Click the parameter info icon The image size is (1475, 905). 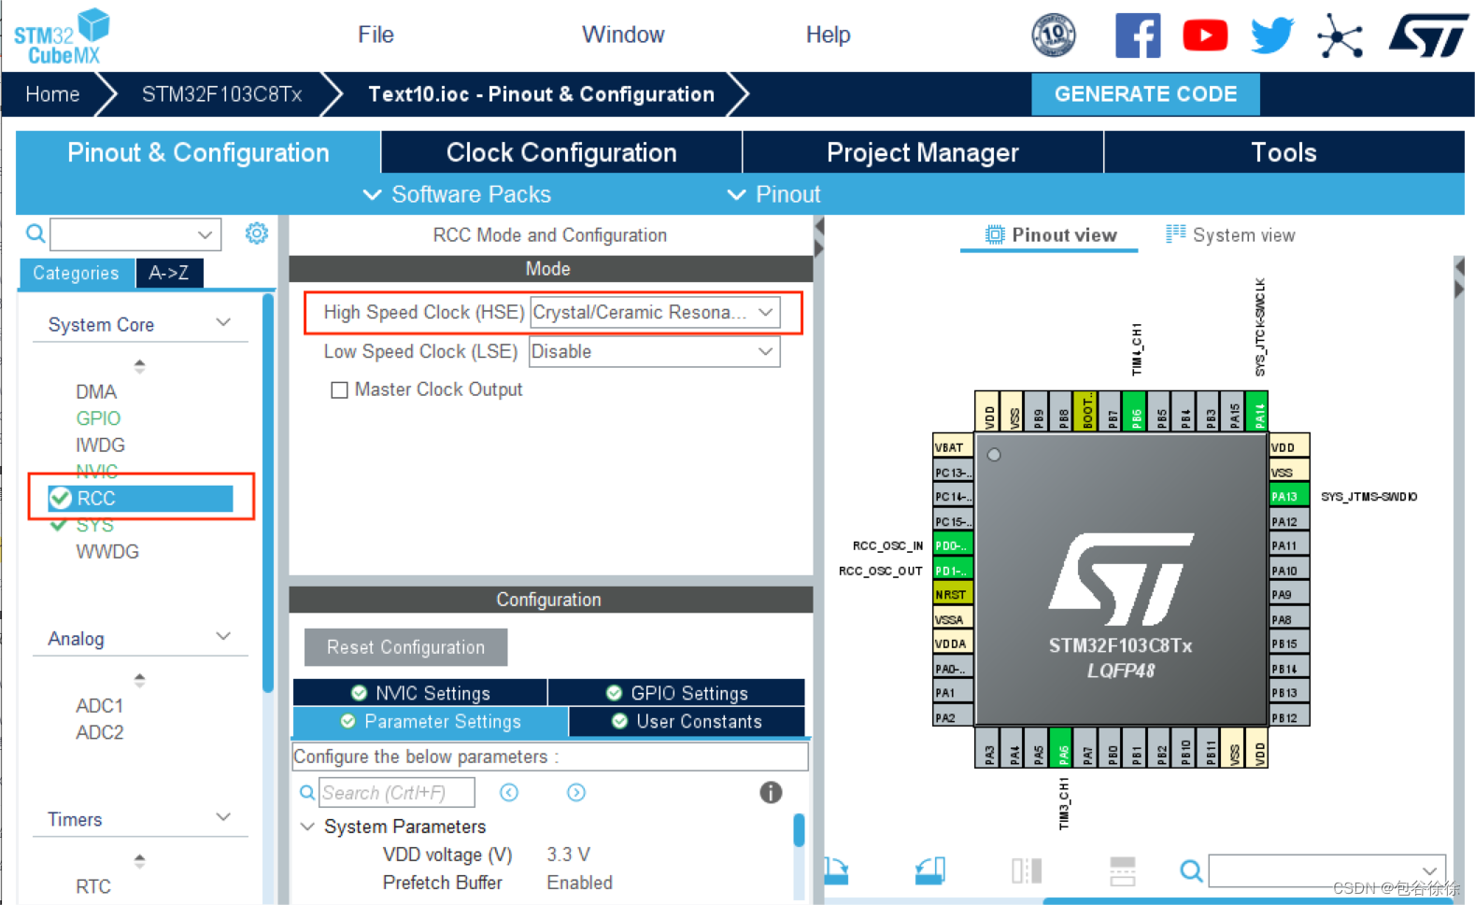coord(771,792)
